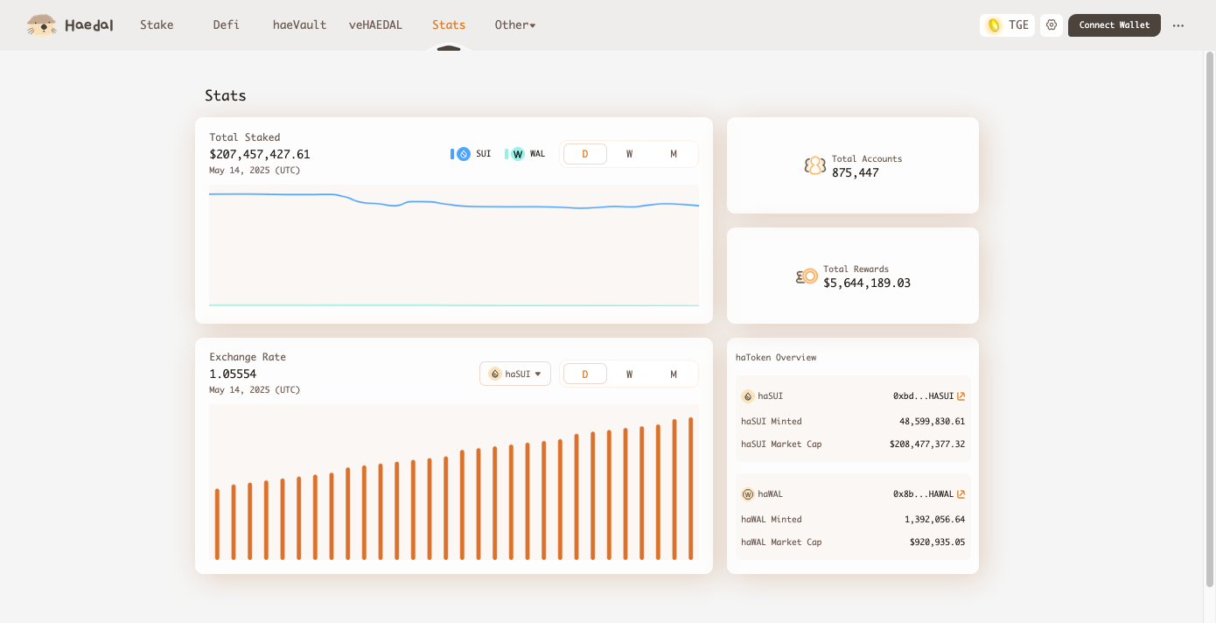Open haWAL contract external link icon
Viewport: 1216px width, 623px height.
(961, 494)
